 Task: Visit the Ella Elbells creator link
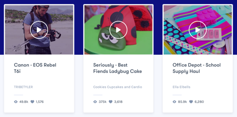pyautogui.click(x=181, y=87)
